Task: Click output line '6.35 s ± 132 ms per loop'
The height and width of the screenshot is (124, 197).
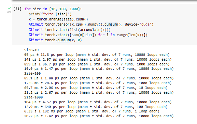Action: pyautogui.click(x=92, y=111)
